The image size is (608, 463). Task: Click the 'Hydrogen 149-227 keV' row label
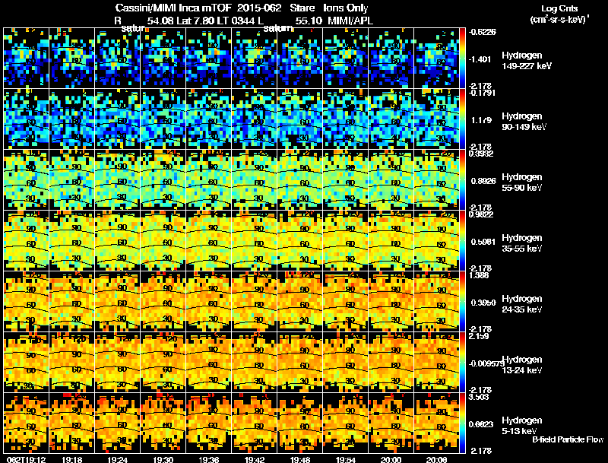tap(527, 61)
